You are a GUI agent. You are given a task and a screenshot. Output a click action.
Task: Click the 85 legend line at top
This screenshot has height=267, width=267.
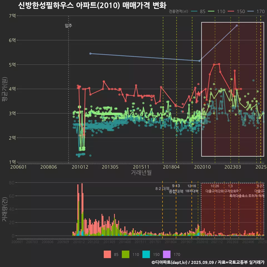coord(194,11)
